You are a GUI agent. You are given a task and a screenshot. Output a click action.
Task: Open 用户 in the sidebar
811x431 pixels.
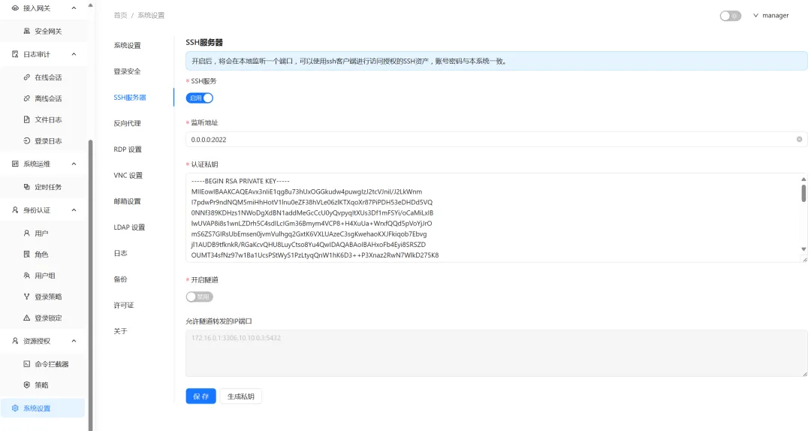pyautogui.click(x=43, y=234)
